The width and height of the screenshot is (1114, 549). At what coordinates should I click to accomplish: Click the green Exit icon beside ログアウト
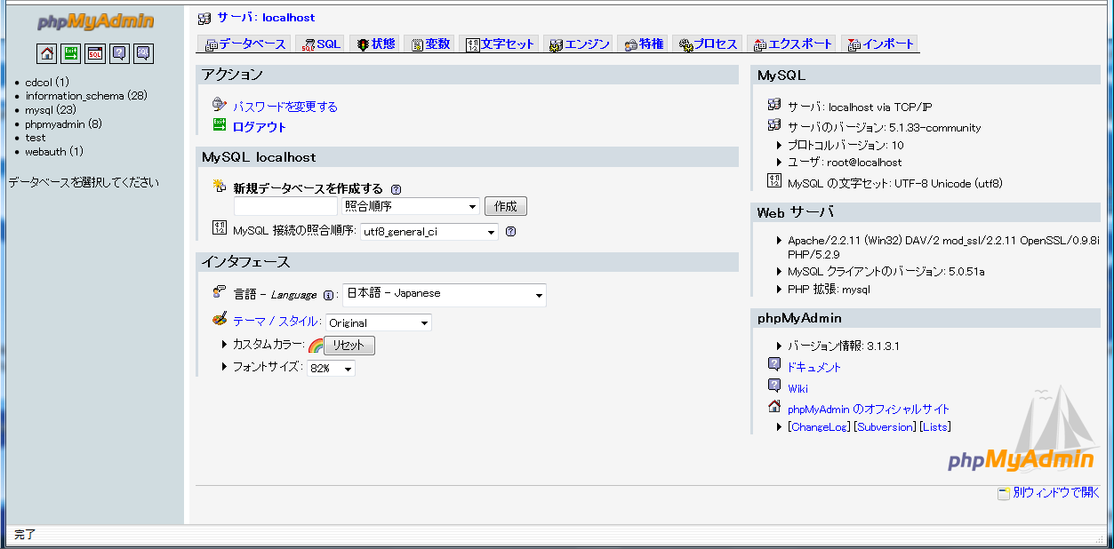[x=220, y=125]
